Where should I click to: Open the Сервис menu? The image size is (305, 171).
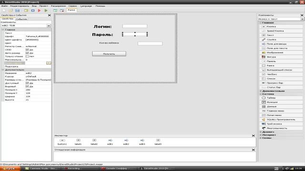pos(72,6)
